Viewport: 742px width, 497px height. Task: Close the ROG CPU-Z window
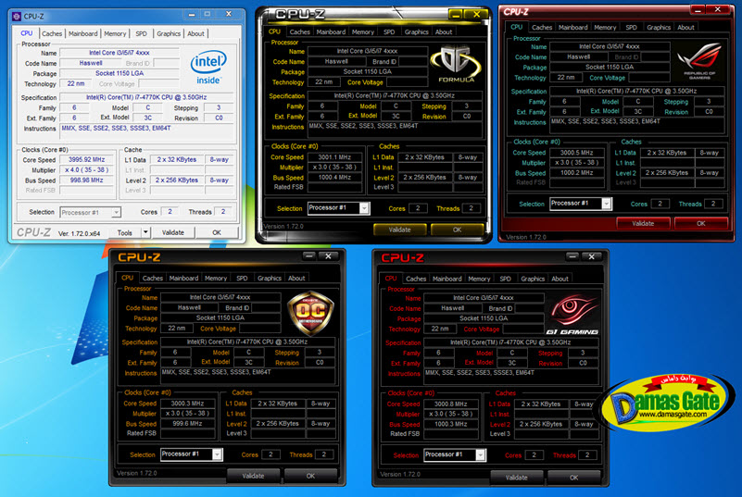(x=717, y=9)
